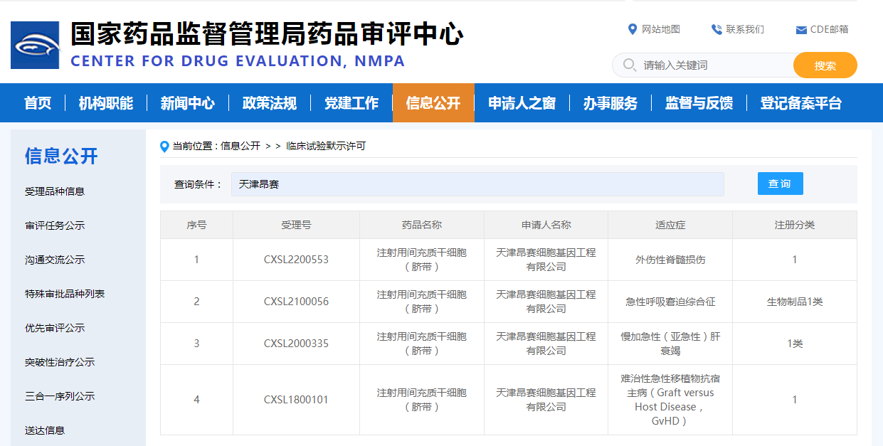Viewport: 883px width, 446px height.
Task: Click the drug name in the CXSL2200553 row
Action: tap(422, 260)
